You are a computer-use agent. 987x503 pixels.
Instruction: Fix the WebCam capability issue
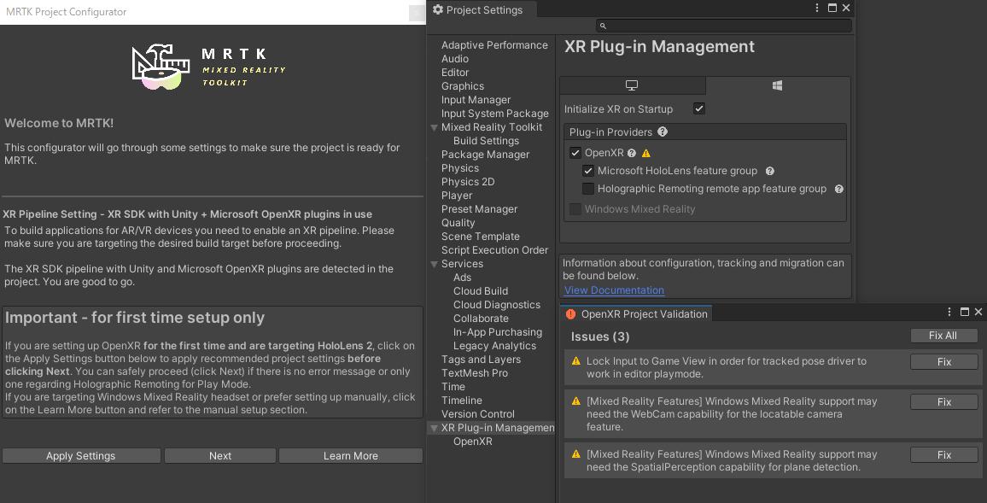[943, 401]
